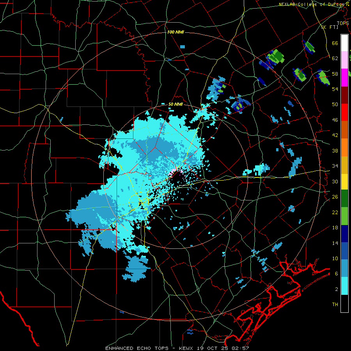Select the dark red swatch in the legend
The image size is (351, 351).
(344, 95)
